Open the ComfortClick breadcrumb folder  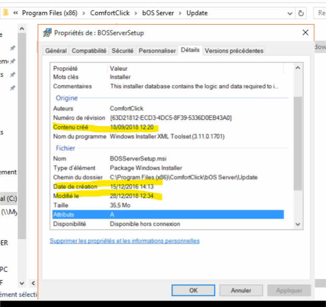tap(110, 13)
